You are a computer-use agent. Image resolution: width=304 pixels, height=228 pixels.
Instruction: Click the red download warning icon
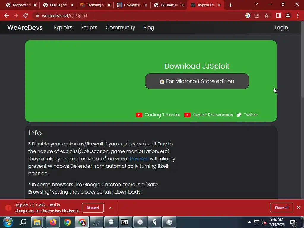point(8,208)
